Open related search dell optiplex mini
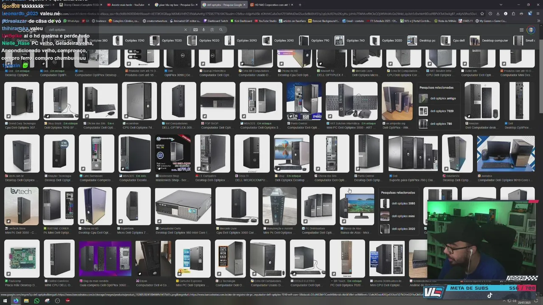The height and width of the screenshot is (305, 543). click(399, 216)
